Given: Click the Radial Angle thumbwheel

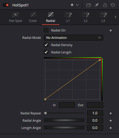Looking at the screenshot, I should pos(64,120).
